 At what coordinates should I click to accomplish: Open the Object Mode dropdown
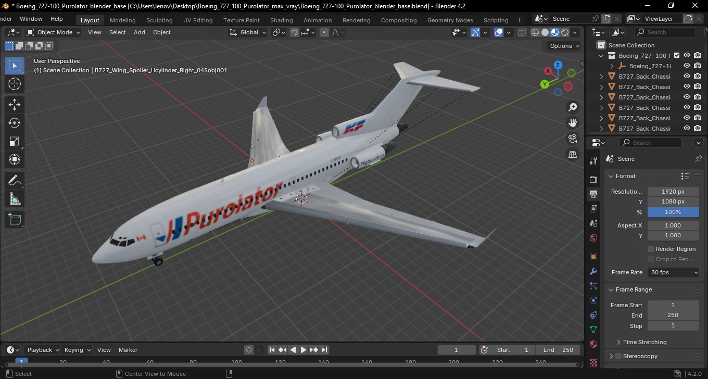click(x=54, y=32)
